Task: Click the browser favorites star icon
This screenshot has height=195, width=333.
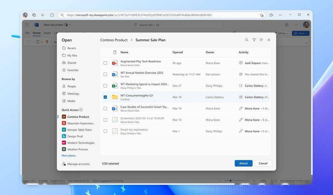Action: [x=271, y=15]
